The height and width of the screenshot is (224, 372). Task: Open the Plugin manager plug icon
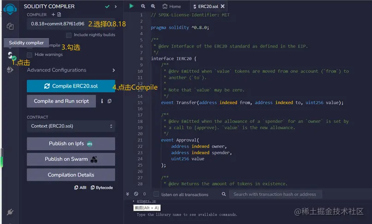click(x=10, y=212)
